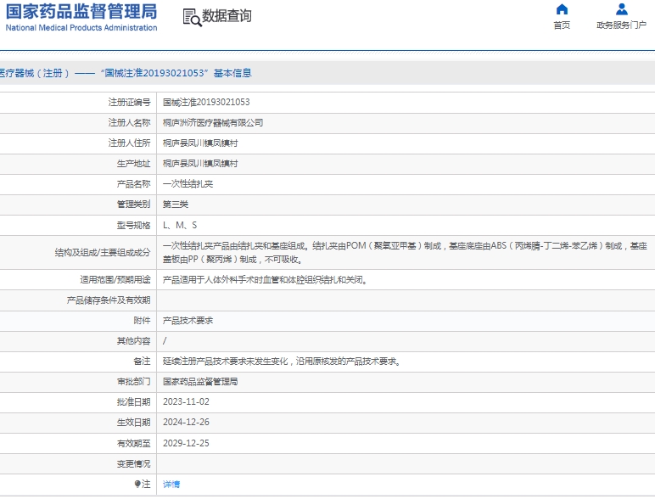This screenshot has width=655, height=499.
Task: Click the 变更情况 field label
Action: click(x=133, y=463)
